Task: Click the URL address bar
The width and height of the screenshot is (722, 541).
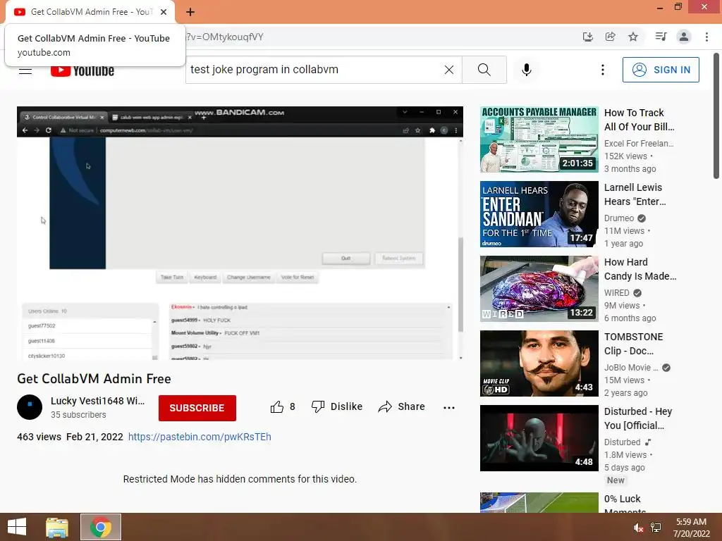Action: coord(378,37)
